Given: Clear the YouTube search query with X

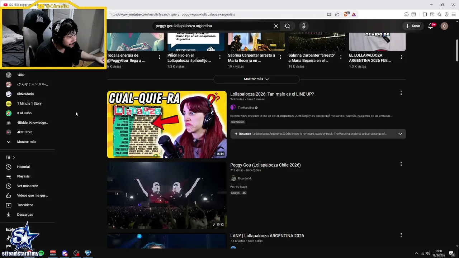Looking at the screenshot, I should coord(276,26).
